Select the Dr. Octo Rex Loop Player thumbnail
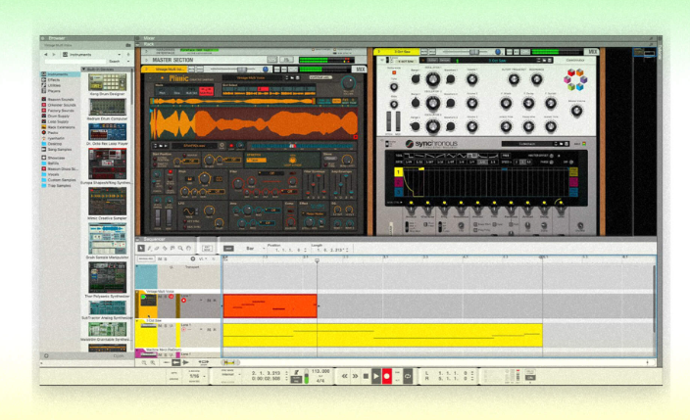 [x=108, y=132]
